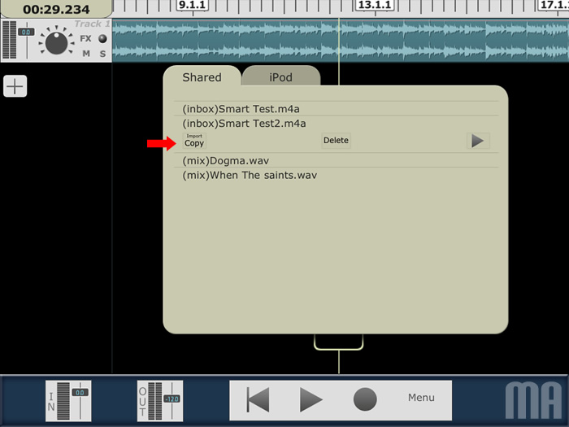Import Copy the selected file
Image resolution: width=569 pixels, height=427 pixels.
point(194,141)
